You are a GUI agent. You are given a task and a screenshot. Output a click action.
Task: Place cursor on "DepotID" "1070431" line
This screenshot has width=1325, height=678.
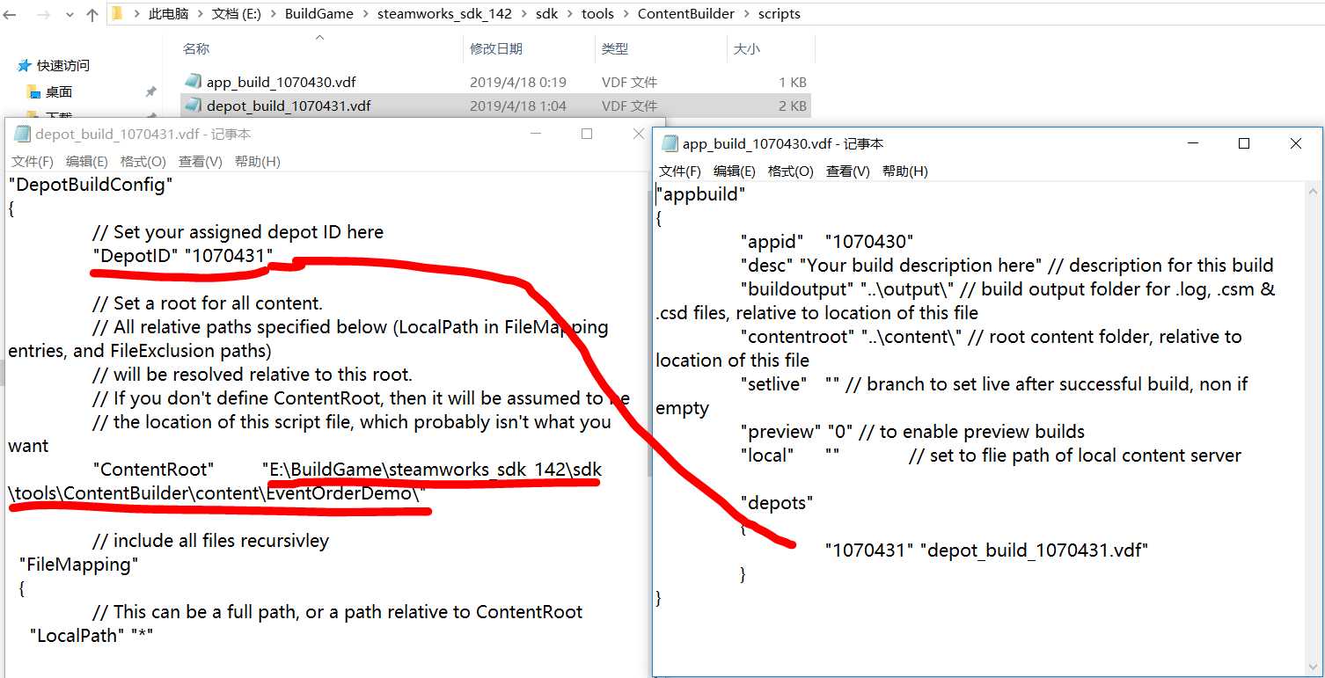(182, 256)
